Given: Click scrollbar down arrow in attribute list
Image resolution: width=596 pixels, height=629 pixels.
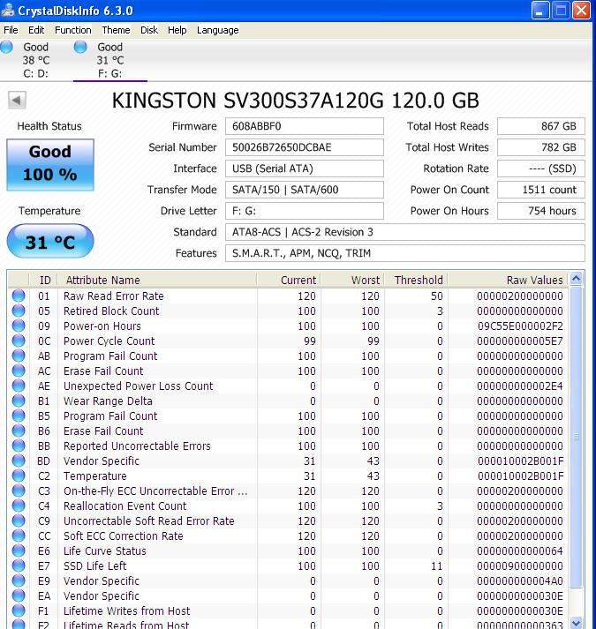Looking at the screenshot, I should (x=577, y=623).
